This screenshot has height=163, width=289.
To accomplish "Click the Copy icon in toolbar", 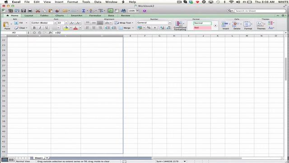I will (44, 11).
